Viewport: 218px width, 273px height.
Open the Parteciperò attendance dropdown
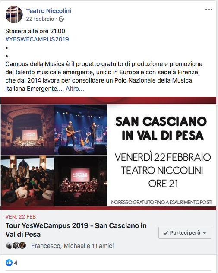click(185, 233)
